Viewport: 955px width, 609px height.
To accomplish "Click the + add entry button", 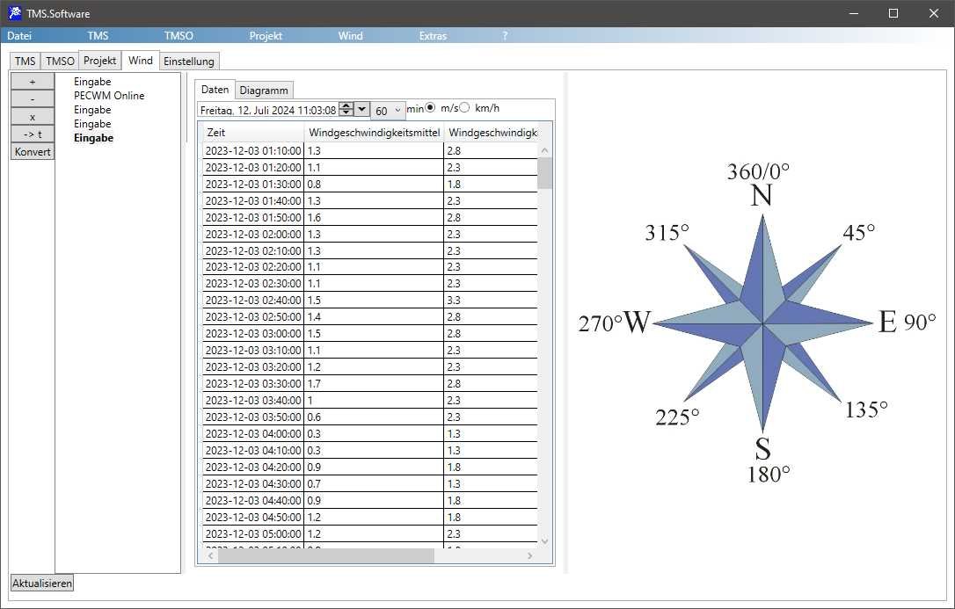I will click(x=33, y=82).
